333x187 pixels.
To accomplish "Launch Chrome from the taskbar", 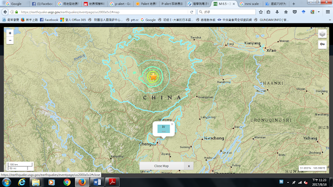I will tap(67, 182).
